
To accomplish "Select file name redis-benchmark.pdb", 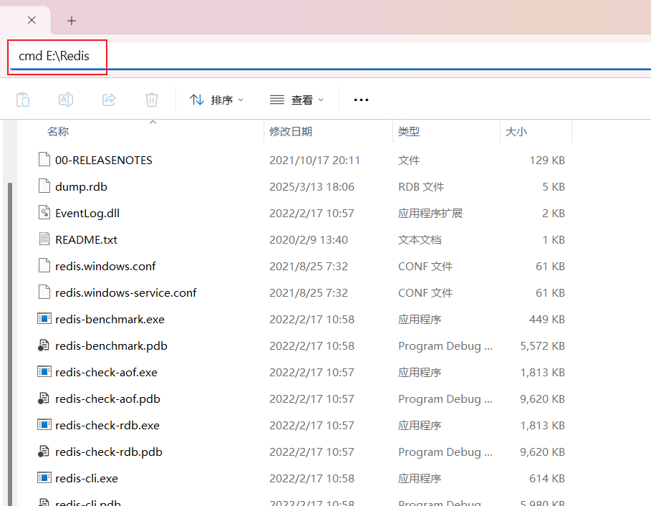I will pyautogui.click(x=111, y=346).
